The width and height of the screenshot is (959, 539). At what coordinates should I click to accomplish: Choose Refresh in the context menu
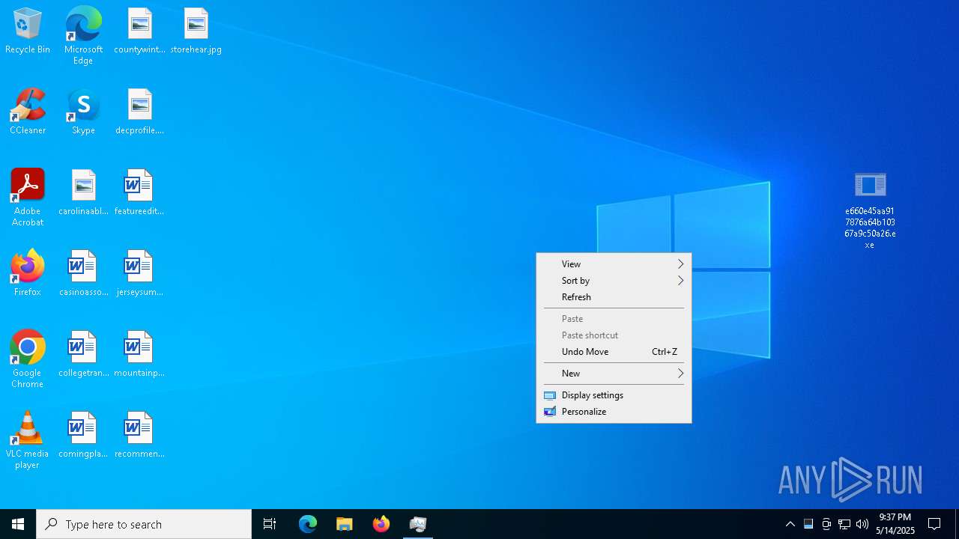(614, 297)
